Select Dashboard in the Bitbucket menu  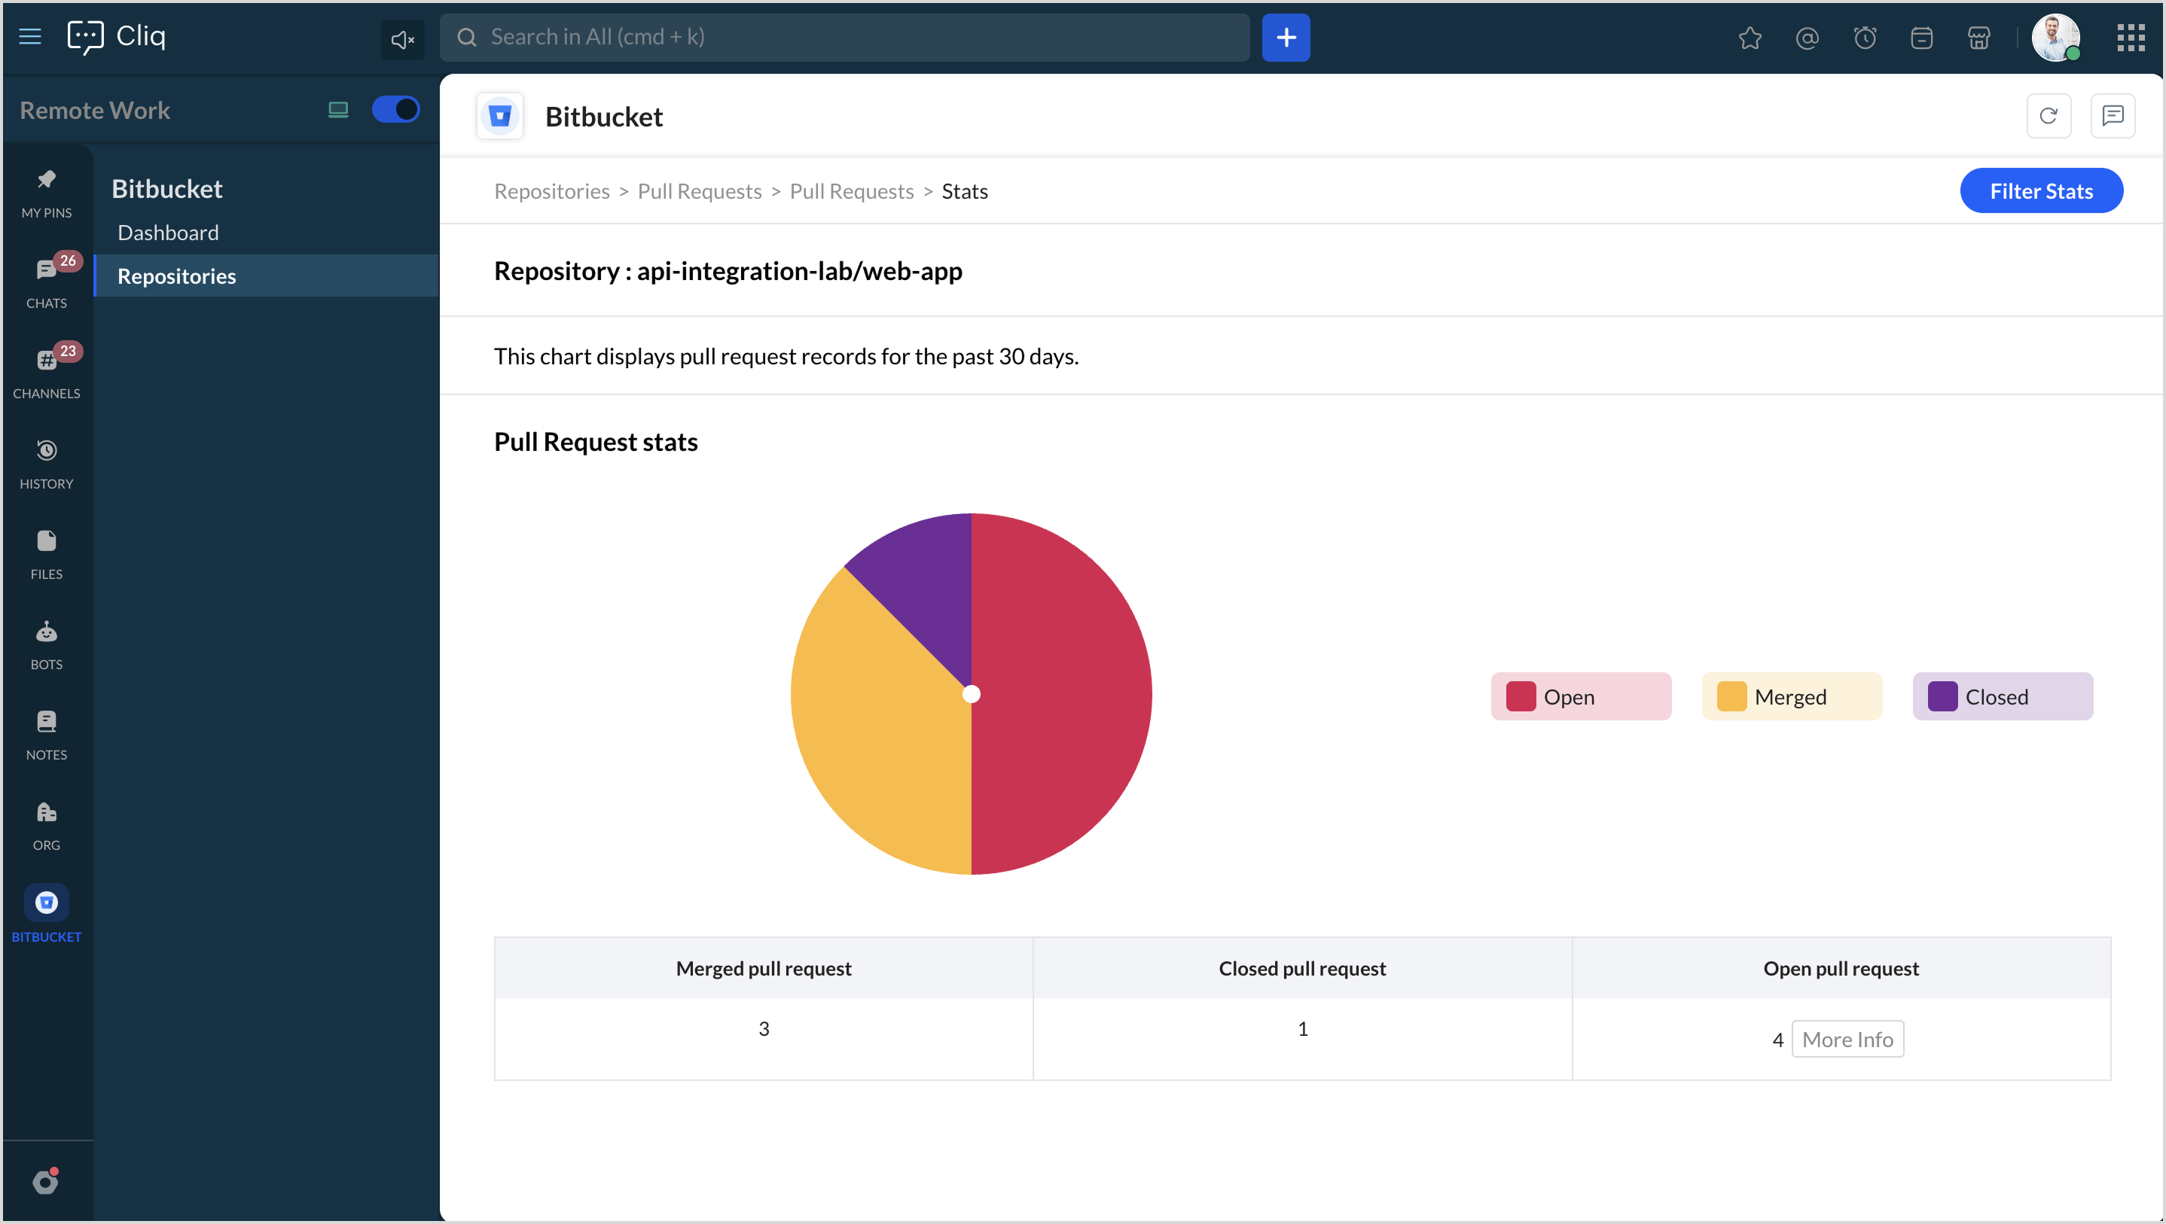(168, 233)
